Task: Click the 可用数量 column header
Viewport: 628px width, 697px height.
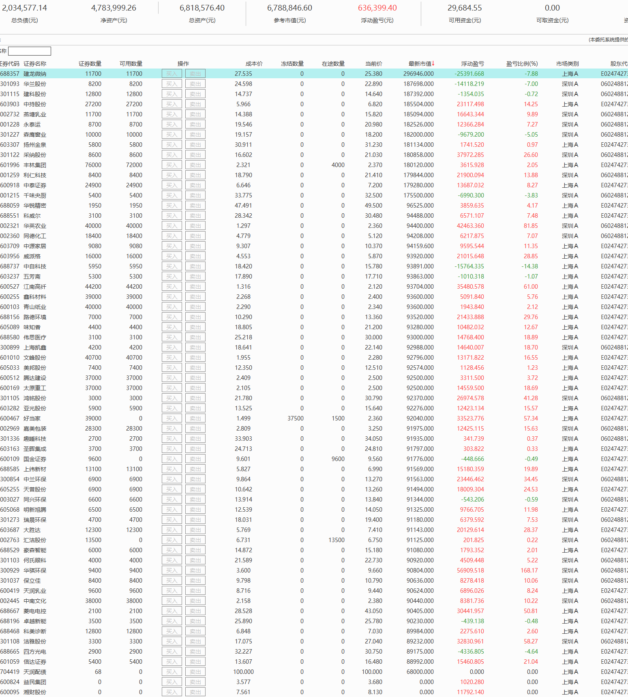Action: 131,64
